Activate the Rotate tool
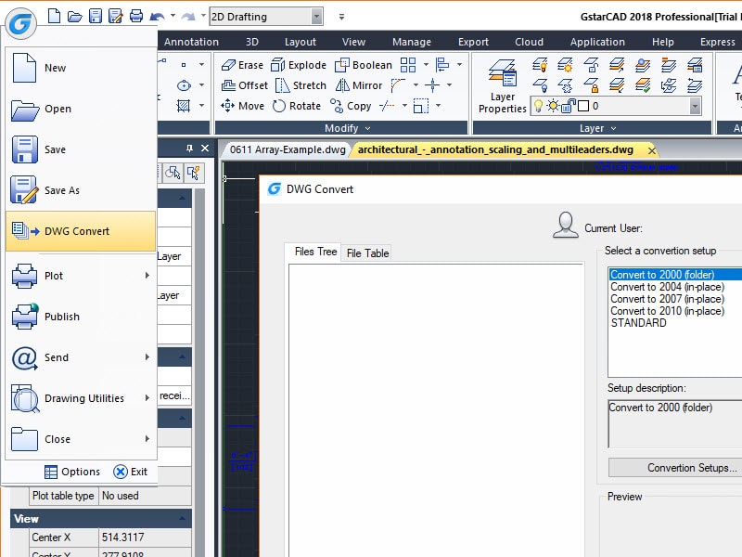 tap(297, 106)
